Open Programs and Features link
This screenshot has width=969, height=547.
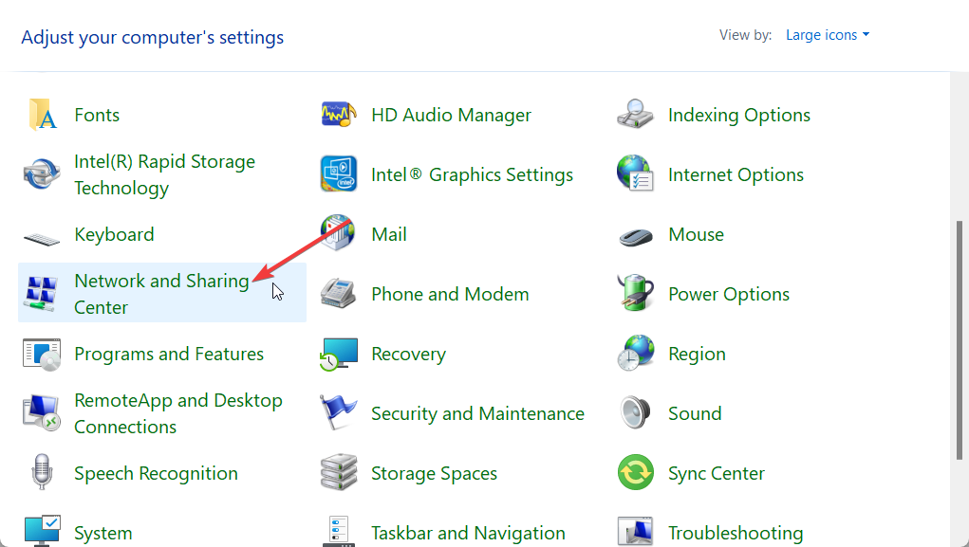[x=169, y=354]
